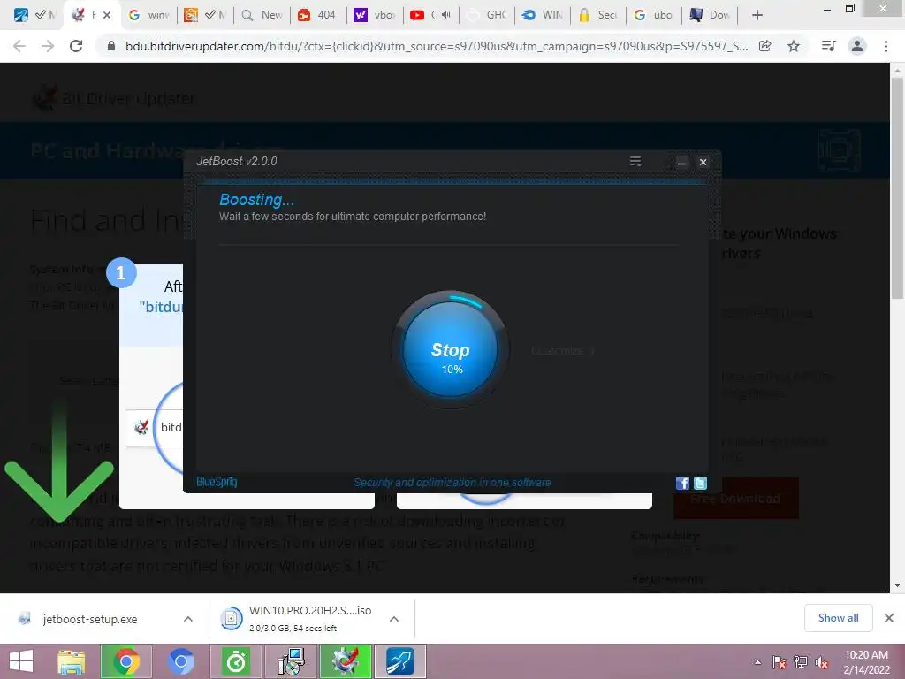
Task: Open the muted volume tray icon
Action: pos(822,662)
